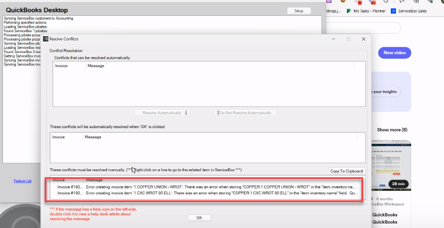The width and height of the screenshot is (444, 228).
Task: Click Message header in manual conflicts list
Action: 94,180
